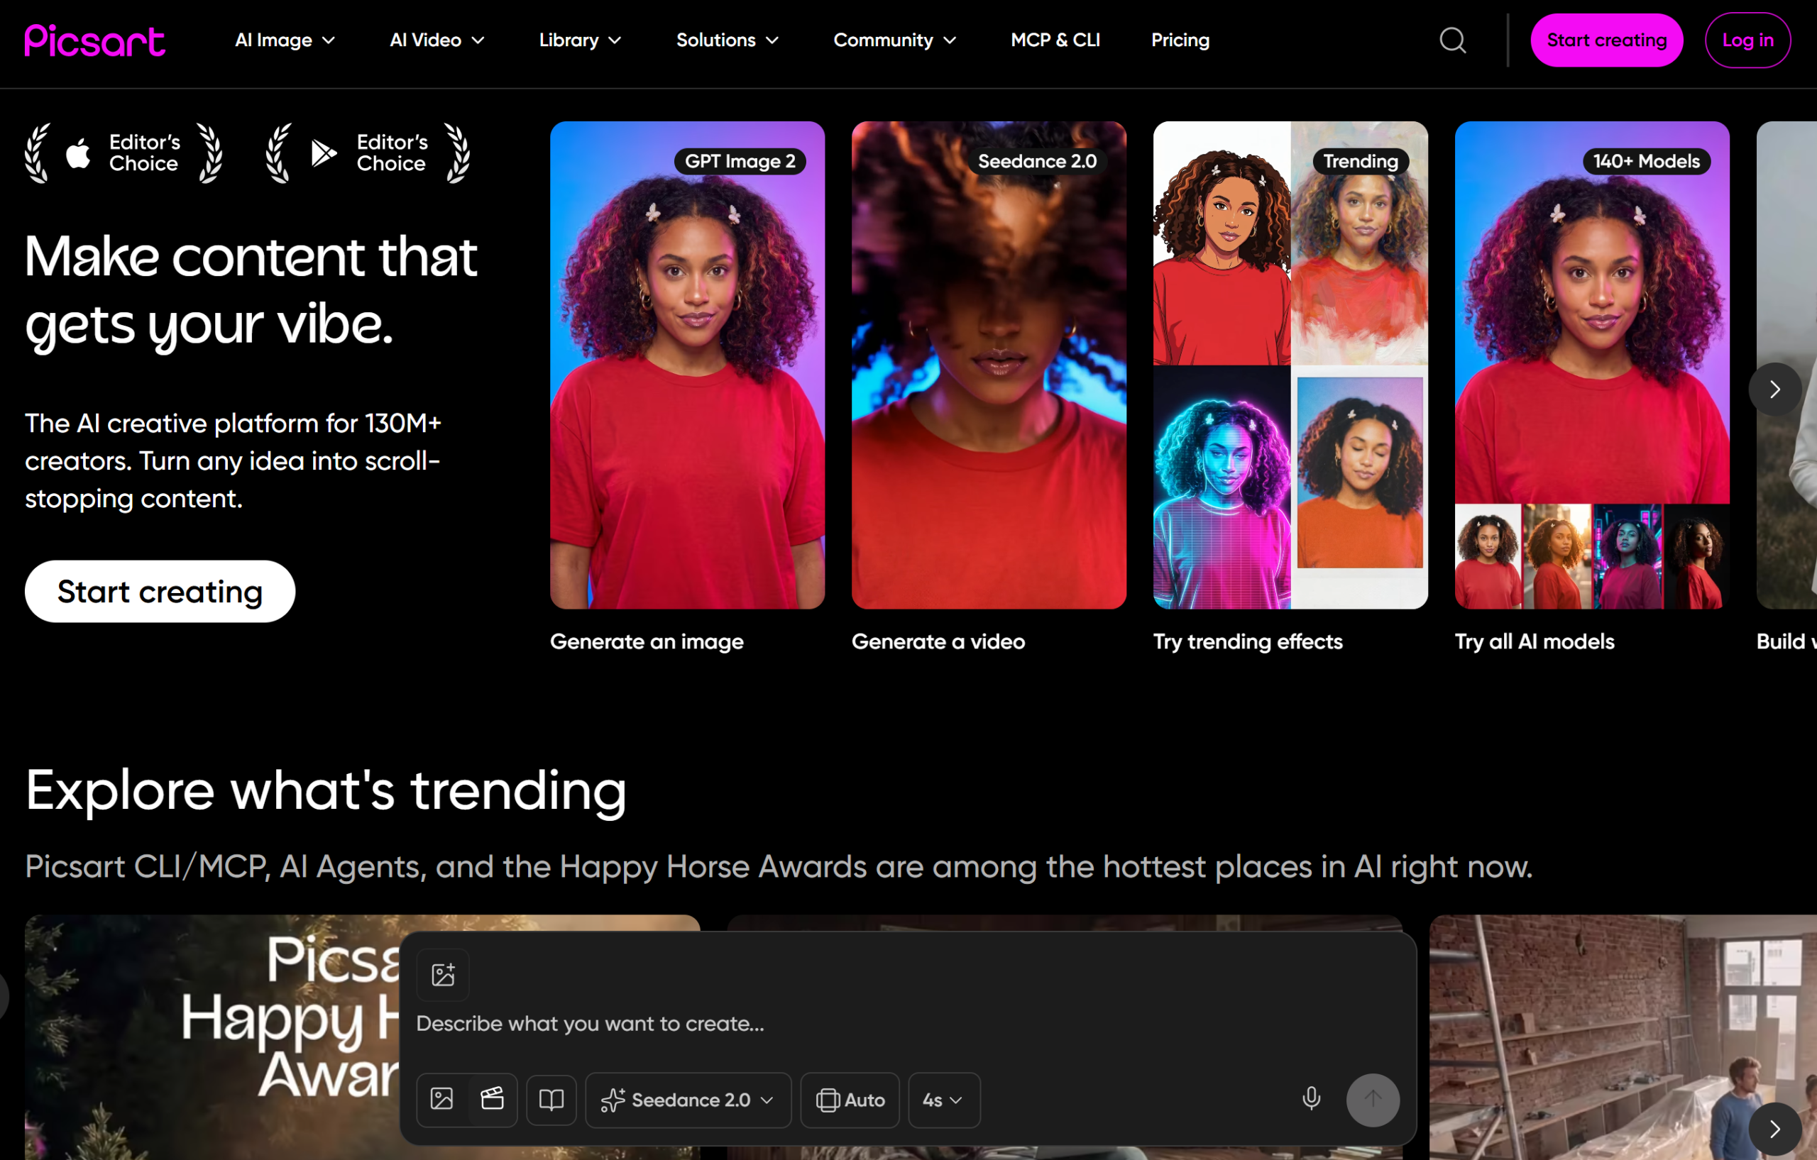This screenshot has width=1817, height=1160.
Task: Open the brick loft workshop trending card
Action: click(1623, 1037)
